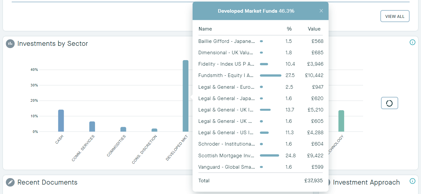
Task: Click the £9,422 value
Action: [315, 156]
